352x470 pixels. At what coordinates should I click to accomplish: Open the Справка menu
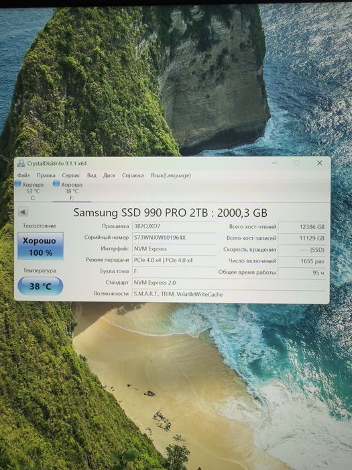tap(133, 175)
